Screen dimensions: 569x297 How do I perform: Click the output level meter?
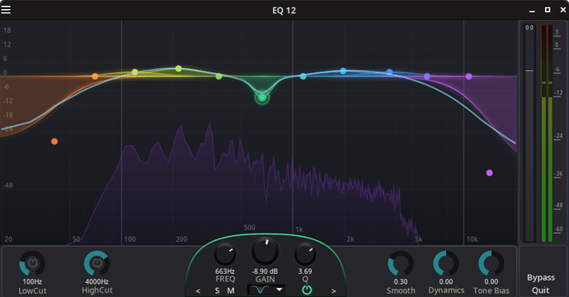click(x=547, y=133)
